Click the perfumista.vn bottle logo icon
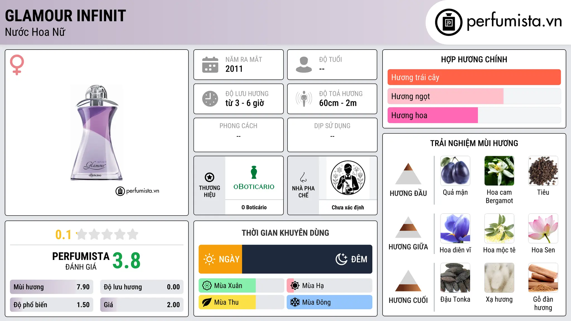The height and width of the screenshot is (321, 571). (x=449, y=22)
